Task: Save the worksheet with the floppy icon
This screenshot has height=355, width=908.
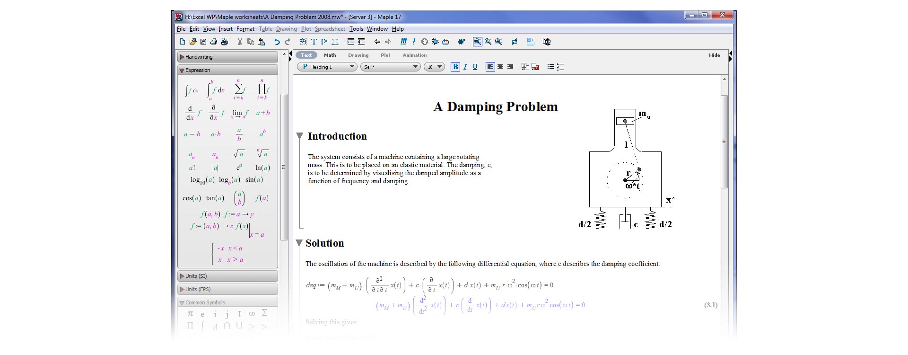Action: [x=203, y=42]
